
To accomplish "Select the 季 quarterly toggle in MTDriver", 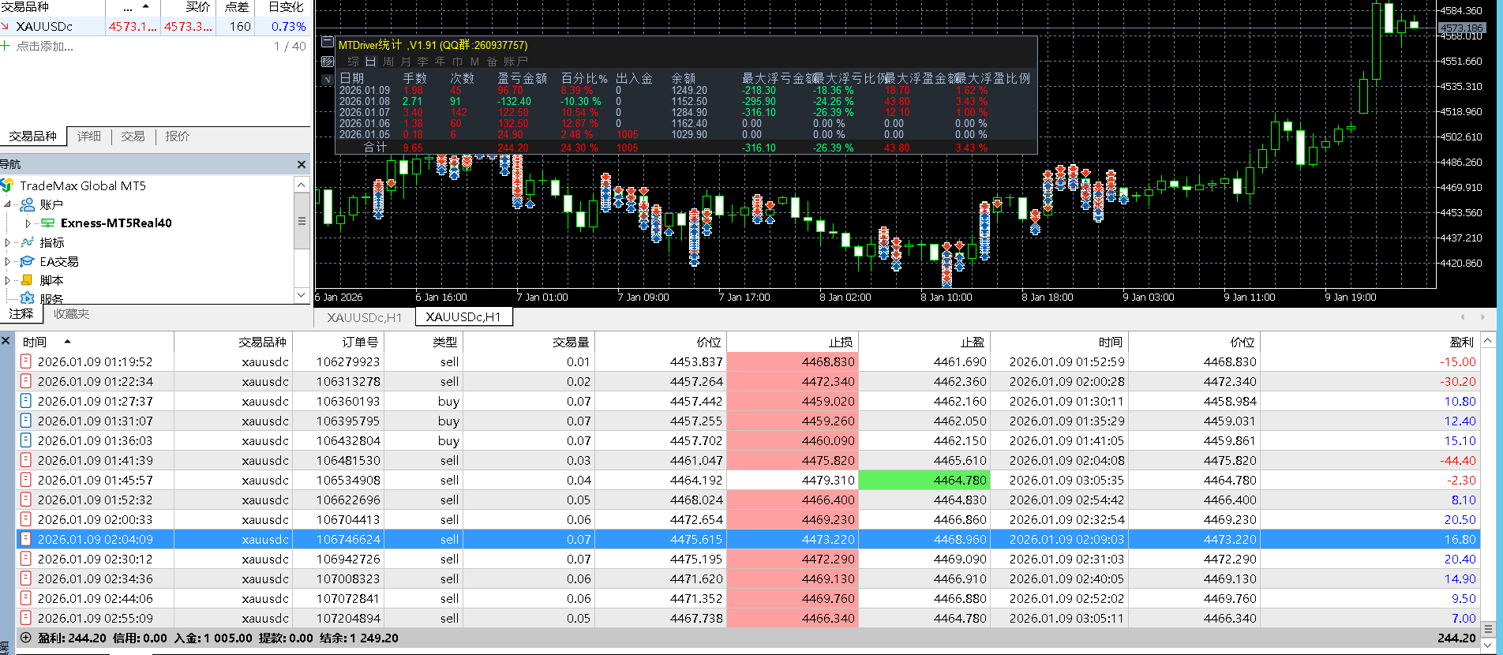I will (x=423, y=61).
